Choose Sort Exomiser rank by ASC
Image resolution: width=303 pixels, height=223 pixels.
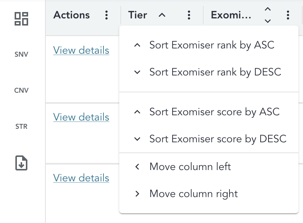212,45
